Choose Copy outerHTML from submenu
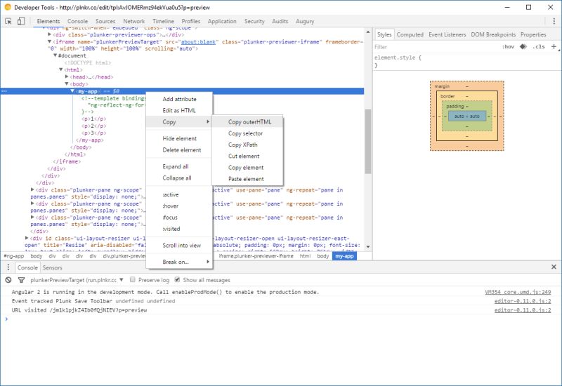This screenshot has height=386, width=562. [x=249, y=121]
